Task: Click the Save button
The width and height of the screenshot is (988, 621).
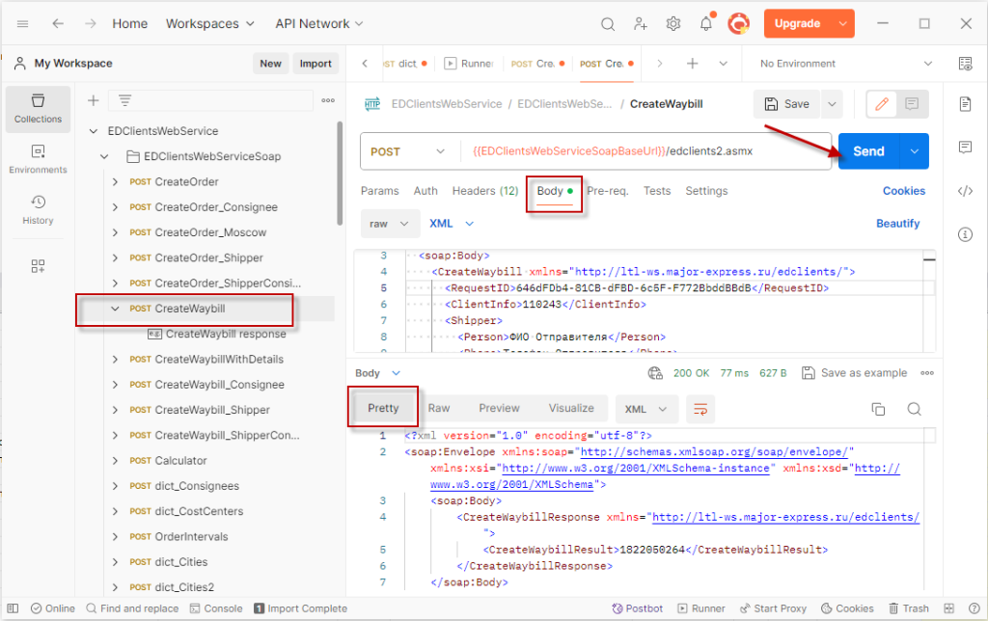Action: pyautogui.click(x=786, y=104)
